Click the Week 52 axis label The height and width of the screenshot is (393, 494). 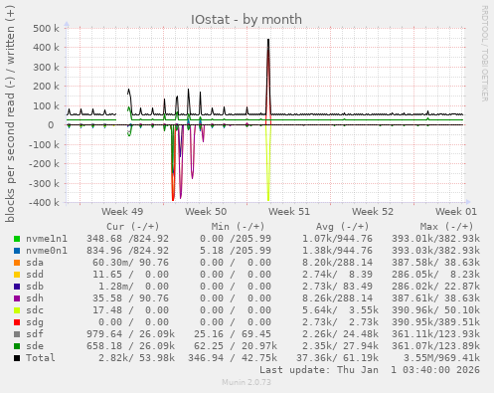click(x=373, y=212)
